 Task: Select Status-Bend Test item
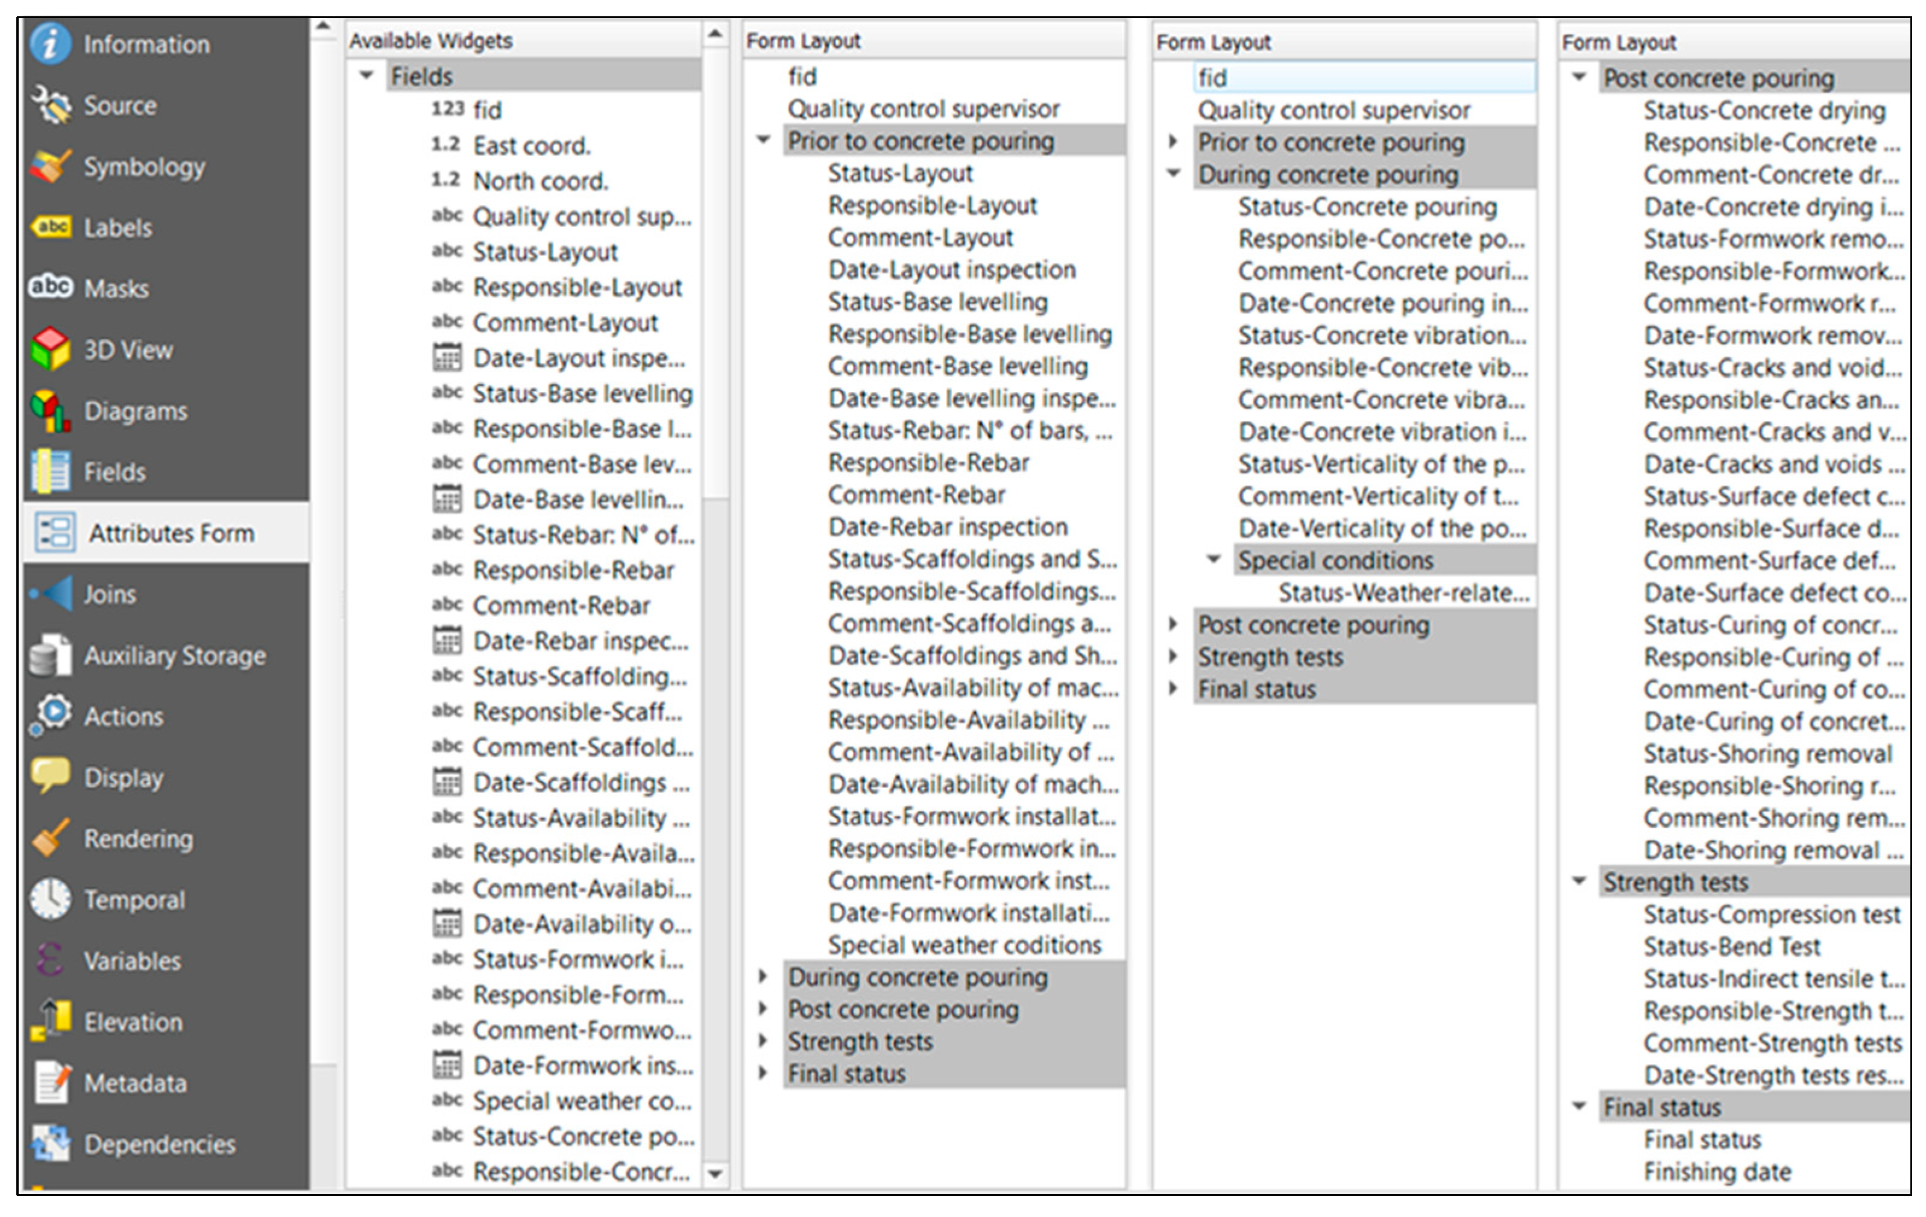(x=1732, y=946)
